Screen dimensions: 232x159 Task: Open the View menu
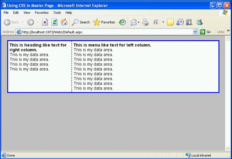click(x=27, y=13)
